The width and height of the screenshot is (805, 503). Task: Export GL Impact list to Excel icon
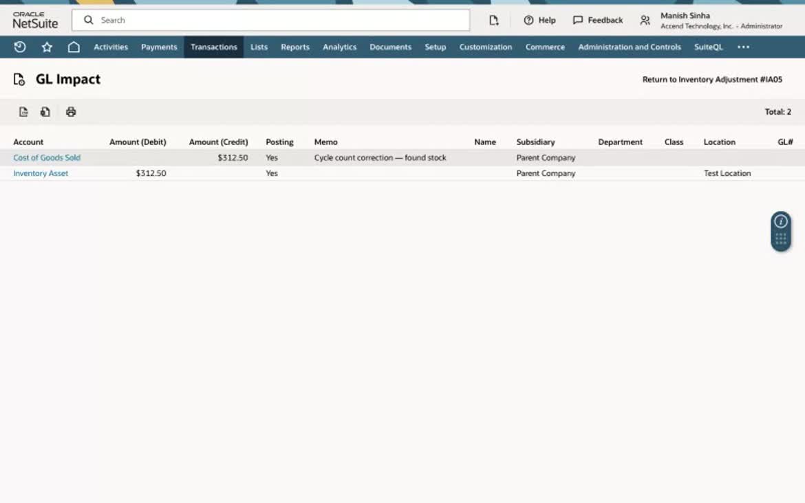click(45, 112)
